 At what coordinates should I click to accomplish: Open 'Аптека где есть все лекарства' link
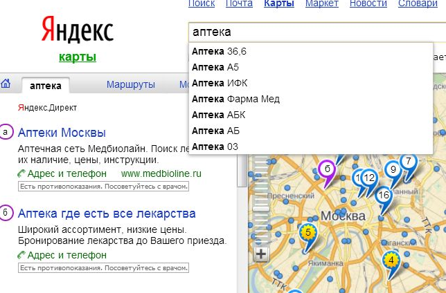point(107,214)
